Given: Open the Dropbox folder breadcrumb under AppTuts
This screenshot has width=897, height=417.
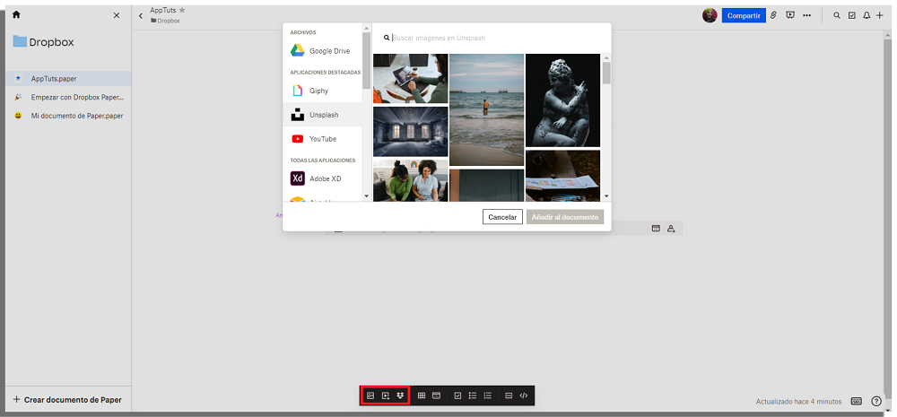Looking at the screenshot, I should 165,21.
